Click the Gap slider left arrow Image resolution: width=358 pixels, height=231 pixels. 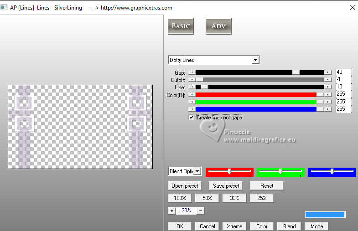pyautogui.click(x=192, y=72)
